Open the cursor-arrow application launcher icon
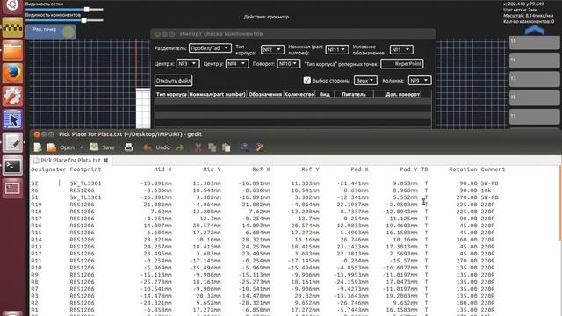The image size is (562, 316). tap(12, 119)
